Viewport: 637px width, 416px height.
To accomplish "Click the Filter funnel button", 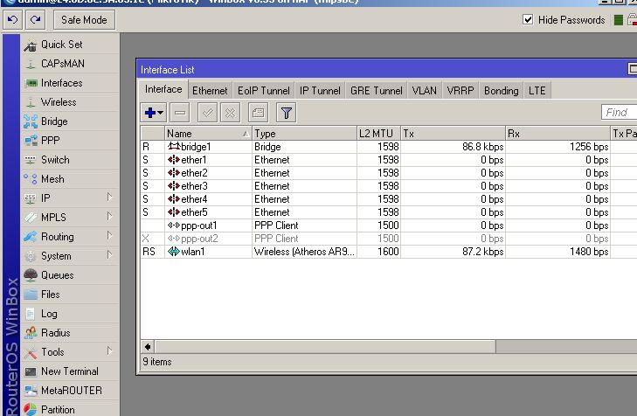I will pyautogui.click(x=286, y=113).
